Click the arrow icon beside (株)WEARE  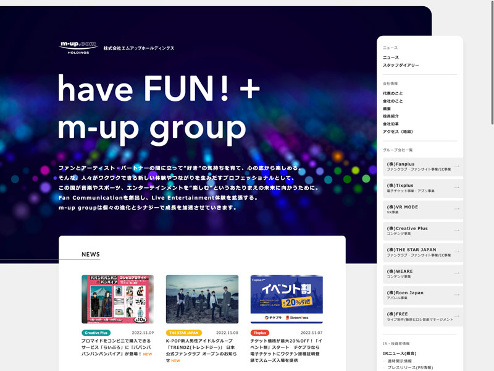point(456,273)
